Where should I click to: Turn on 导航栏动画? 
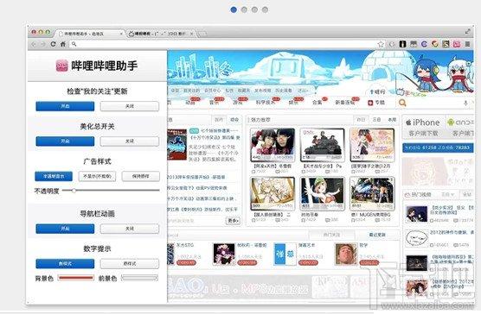65,229
